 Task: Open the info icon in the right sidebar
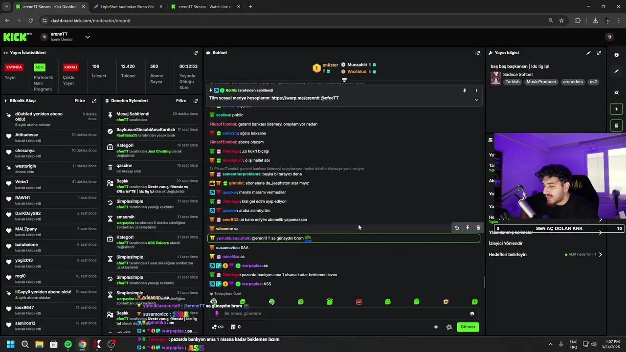(x=616, y=55)
